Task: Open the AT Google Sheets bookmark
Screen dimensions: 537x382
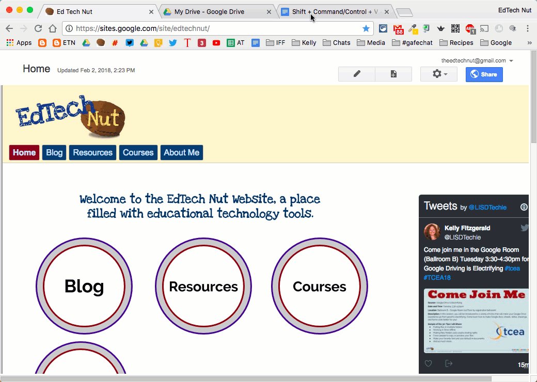Action: click(x=235, y=43)
